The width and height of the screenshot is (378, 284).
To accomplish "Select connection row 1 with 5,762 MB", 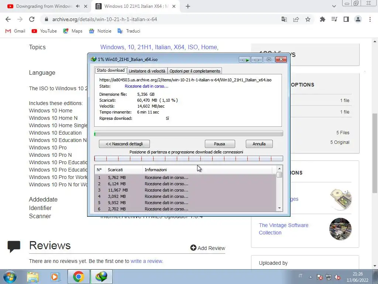I will tap(185, 177).
